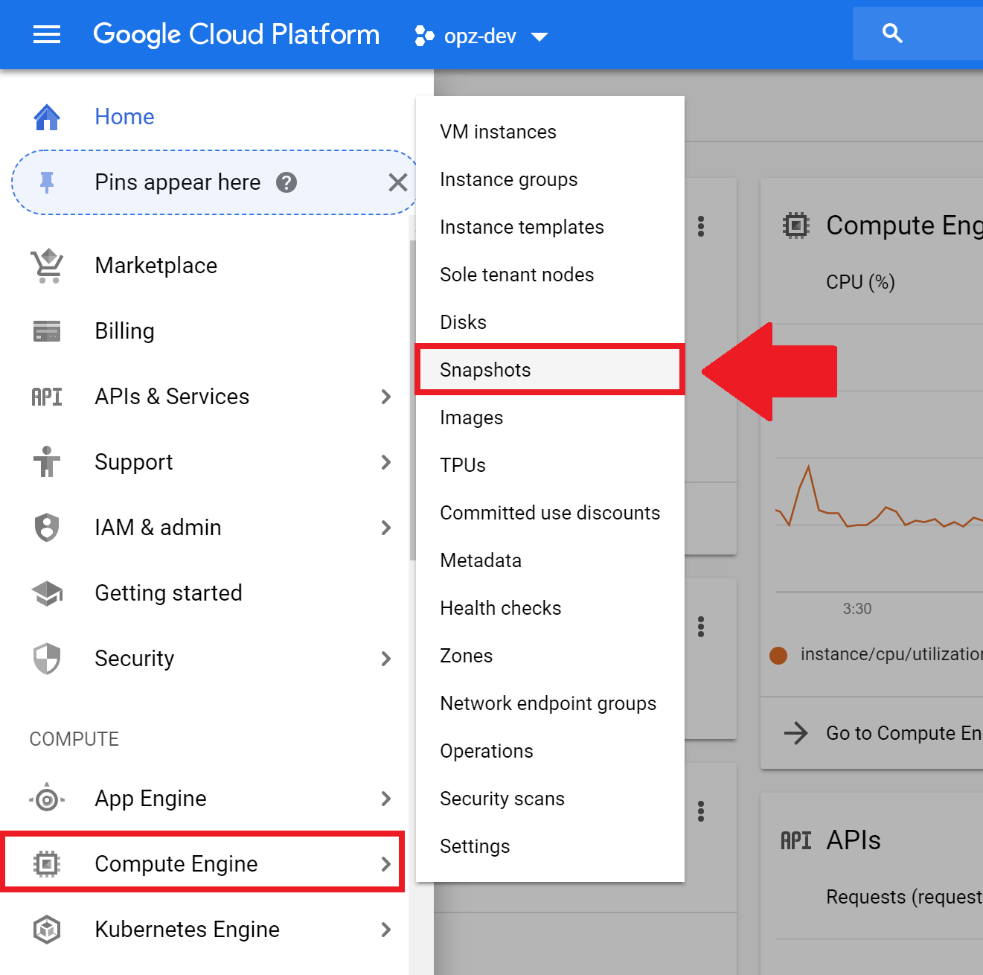Dismiss the Pins appear here banner
This screenshot has height=975, width=983.
pos(398,182)
